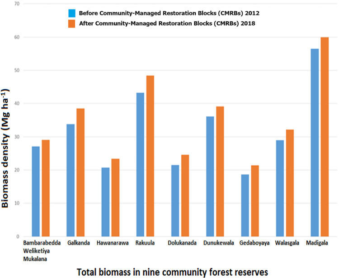Click the '70' y-axis tick value

pyautogui.click(x=17, y=4)
